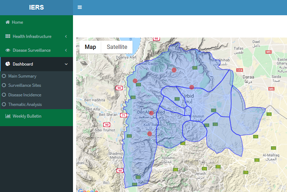This screenshot has height=192, width=287.
Task: Go to Thematic Analysis
Action: [x=25, y=105]
